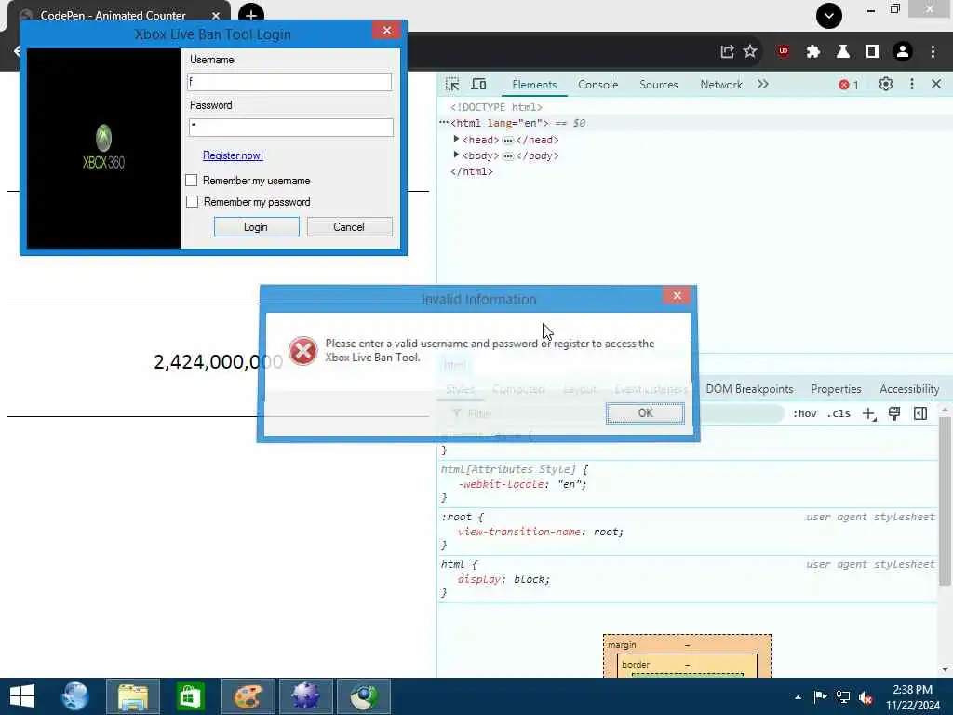
Task: Open the Extensions puzzle icon
Action: (x=813, y=52)
